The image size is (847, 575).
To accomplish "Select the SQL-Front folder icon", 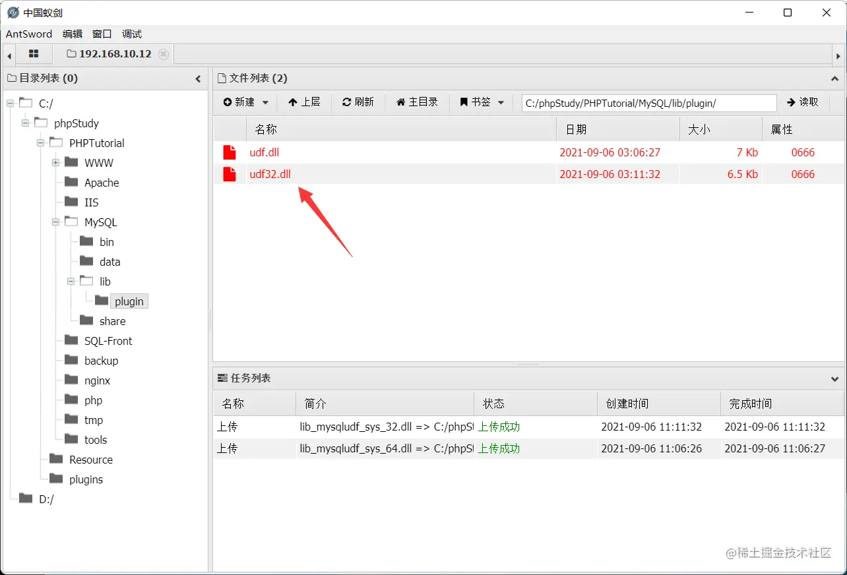I will pyautogui.click(x=71, y=340).
